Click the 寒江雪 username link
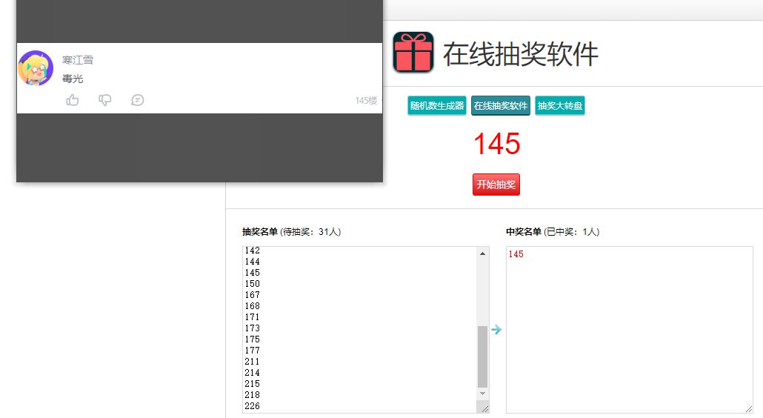The image size is (763, 418). pyautogui.click(x=78, y=60)
